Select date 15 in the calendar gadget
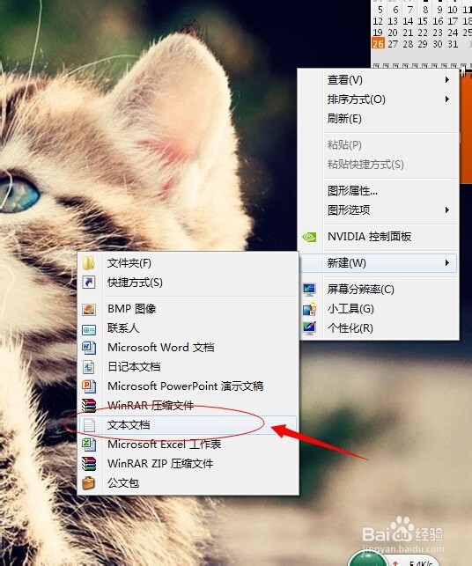 tap(423, 21)
